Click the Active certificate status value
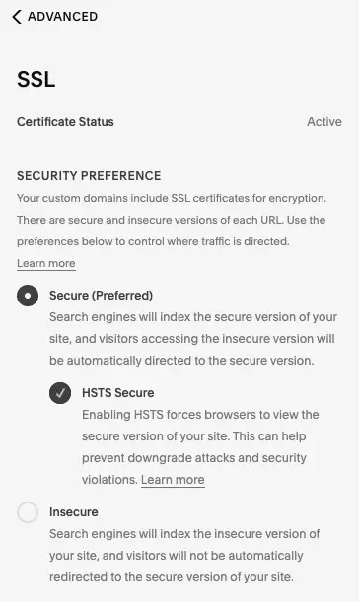This screenshot has width=359, height=602. [324, 122]
